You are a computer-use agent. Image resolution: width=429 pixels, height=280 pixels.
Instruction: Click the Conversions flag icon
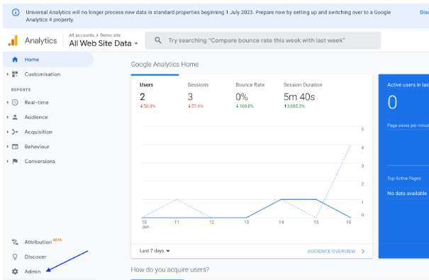(x=15, y=161)
